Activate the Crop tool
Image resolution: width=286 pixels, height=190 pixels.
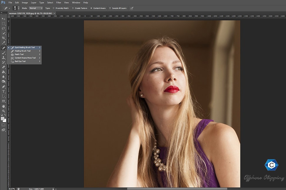point(4,38)
